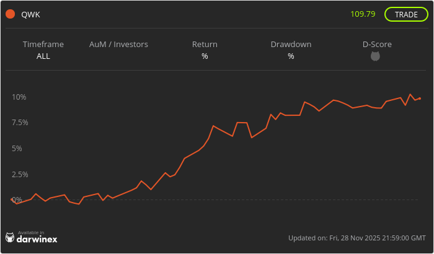
Task: Click the orange endpoint dot on chart line
Action: [420, 99]
